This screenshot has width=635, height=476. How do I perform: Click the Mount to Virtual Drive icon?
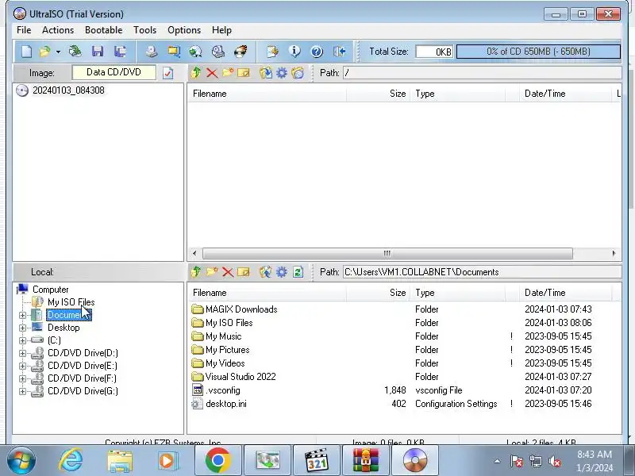coord(218,52)
